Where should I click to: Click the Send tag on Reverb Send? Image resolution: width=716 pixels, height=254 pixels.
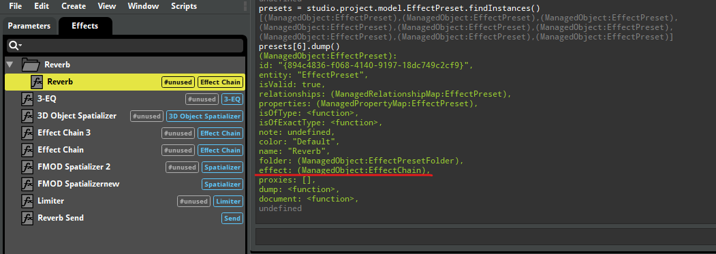coord(232,218)
